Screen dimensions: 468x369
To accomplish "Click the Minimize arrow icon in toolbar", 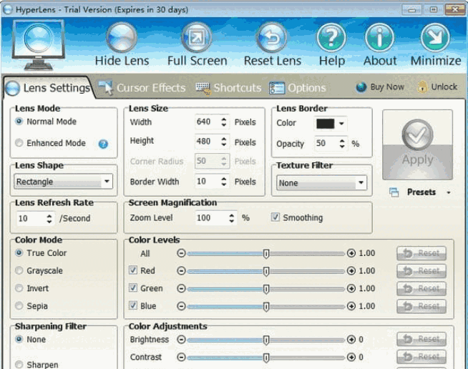I will coord(435,38).
